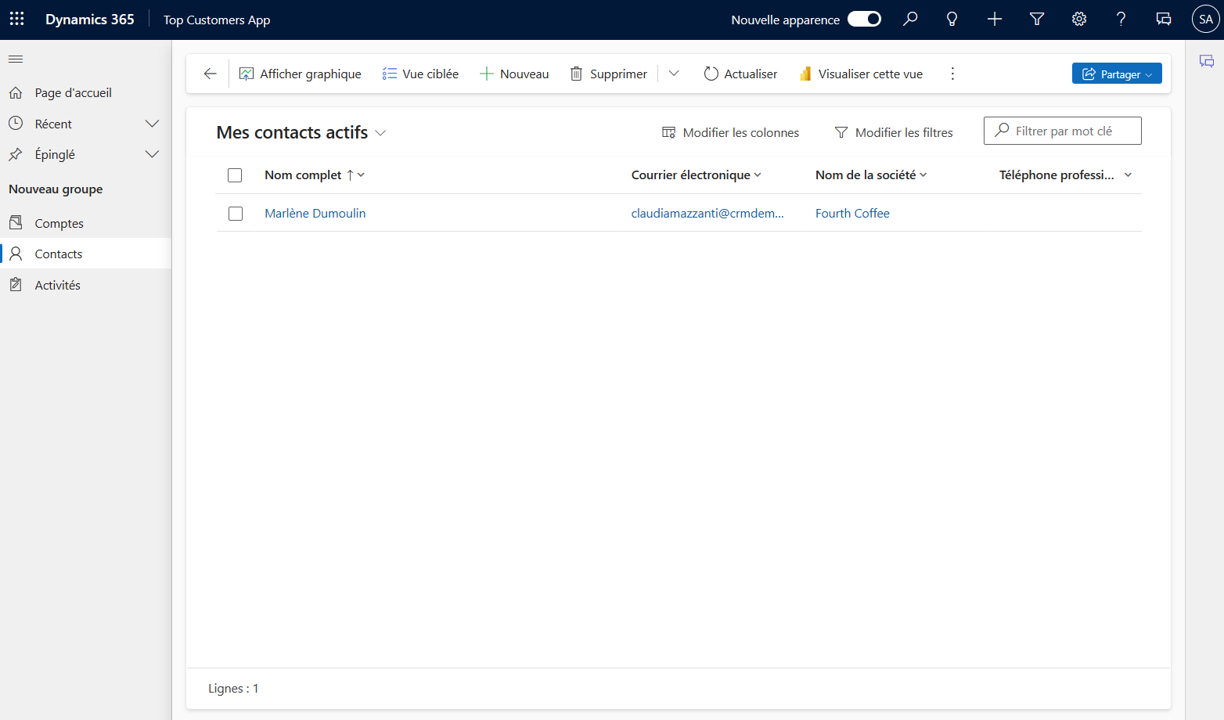1224x720 pixels.
Task: Click Supprimer in command bar
Action: [x=609, y=74]
